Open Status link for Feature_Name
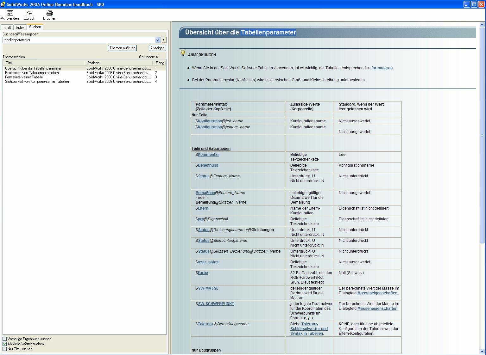Screen dimensions: 486x355 pyautogui.click(x=204, y=176)
